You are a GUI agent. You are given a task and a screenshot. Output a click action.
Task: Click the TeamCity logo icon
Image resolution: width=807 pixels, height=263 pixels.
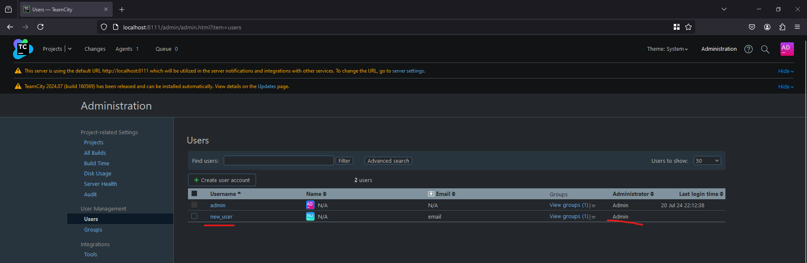23,49
